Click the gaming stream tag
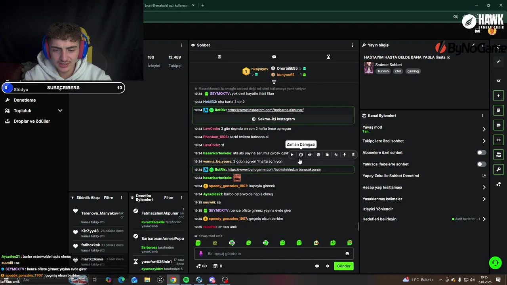The height and width of the screenshot is (285, 507). (x=413, y=71)
